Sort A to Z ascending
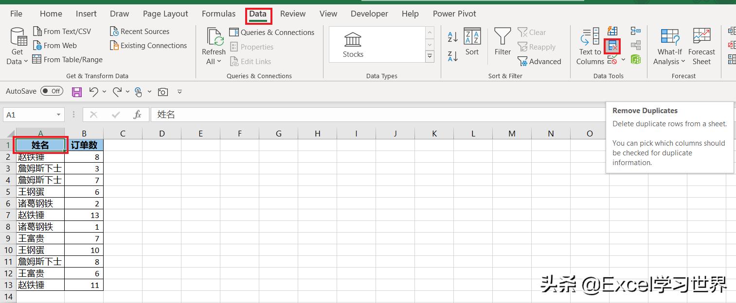 pos(452,36)
